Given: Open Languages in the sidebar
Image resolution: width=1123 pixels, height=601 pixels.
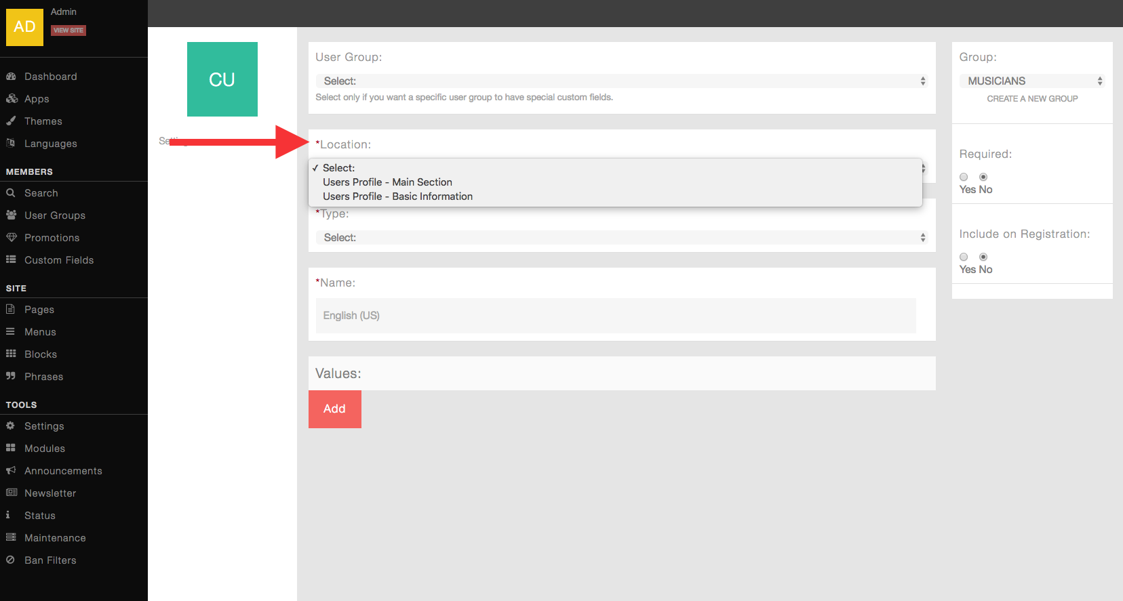Looking at the screenshot, I should pos(51,144).
